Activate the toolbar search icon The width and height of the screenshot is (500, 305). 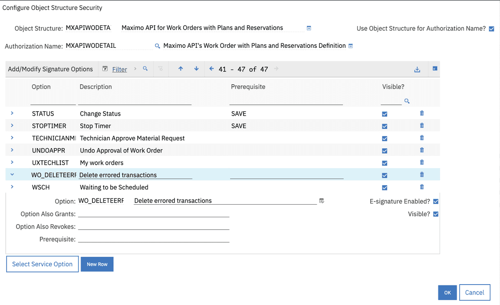[145, 69]
